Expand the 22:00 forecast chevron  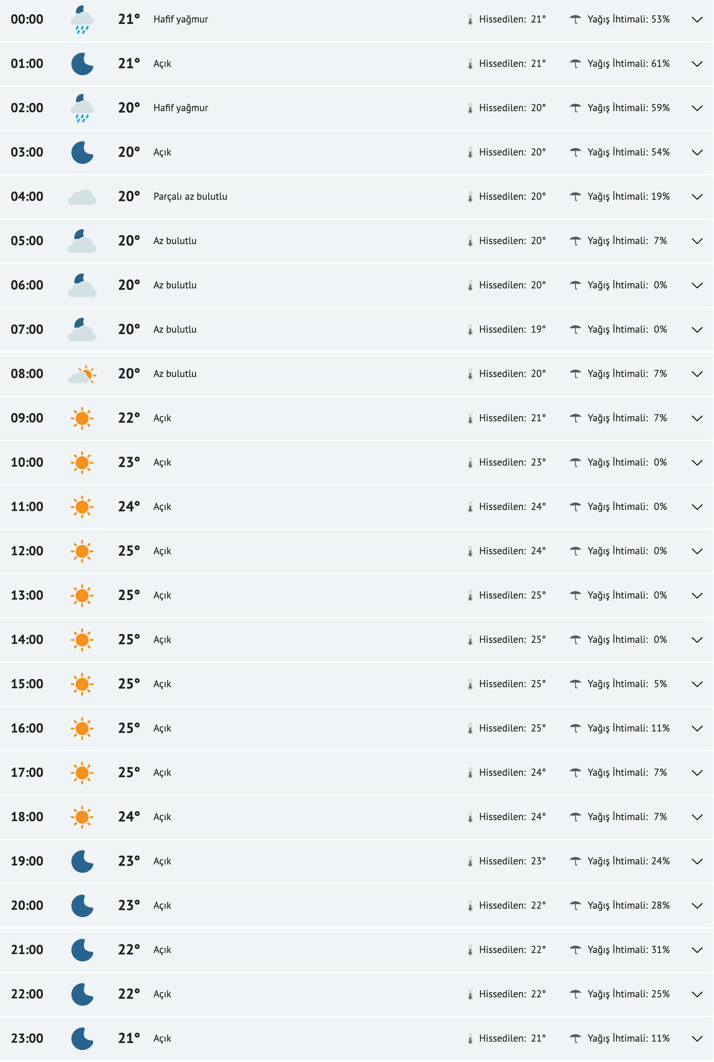[697, 994]
